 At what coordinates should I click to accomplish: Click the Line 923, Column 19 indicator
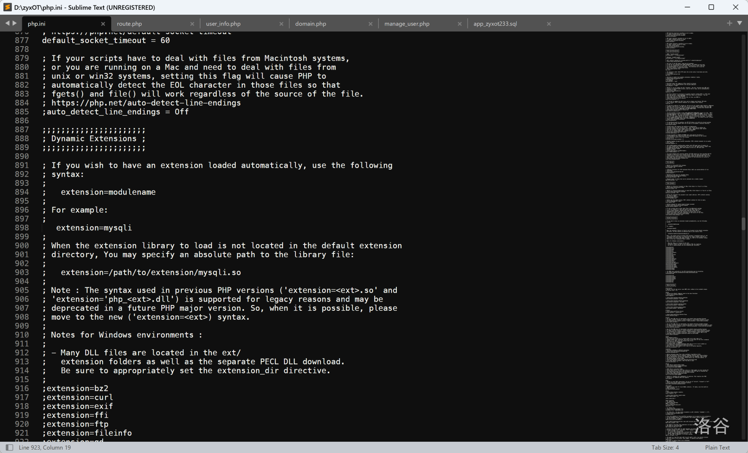tap(45, 448)
